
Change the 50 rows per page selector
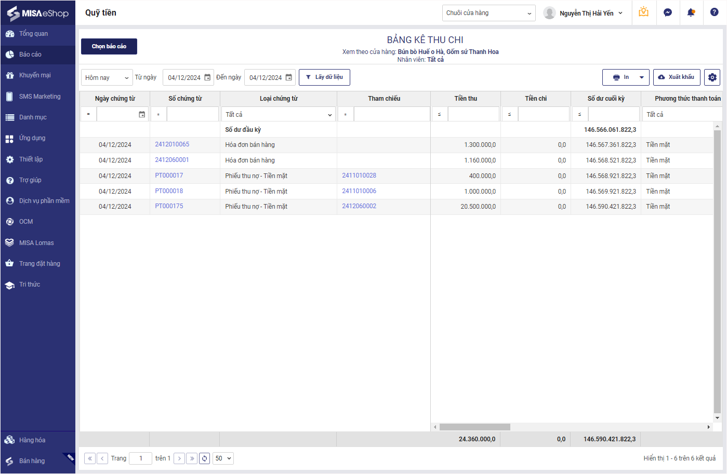223,458
